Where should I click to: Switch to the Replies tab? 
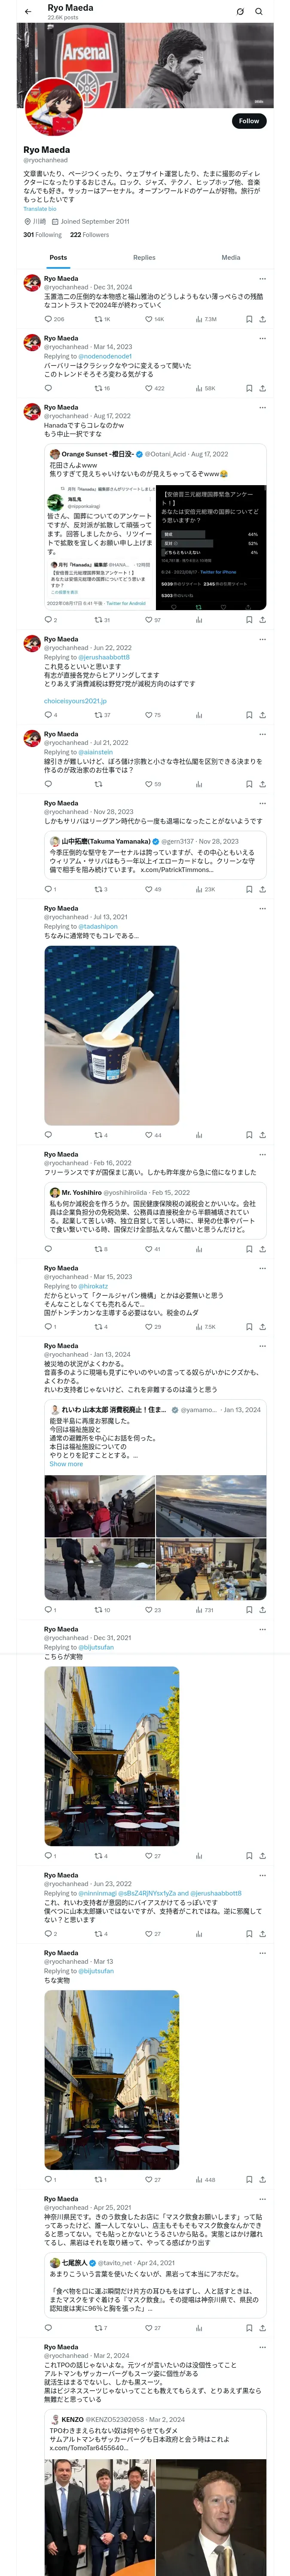click(144, 257)
